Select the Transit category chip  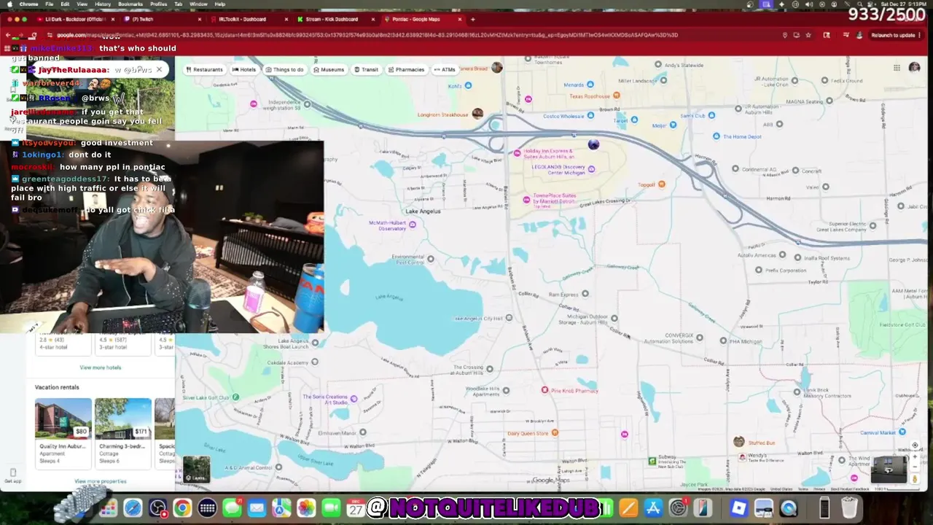tap(366, 69)
